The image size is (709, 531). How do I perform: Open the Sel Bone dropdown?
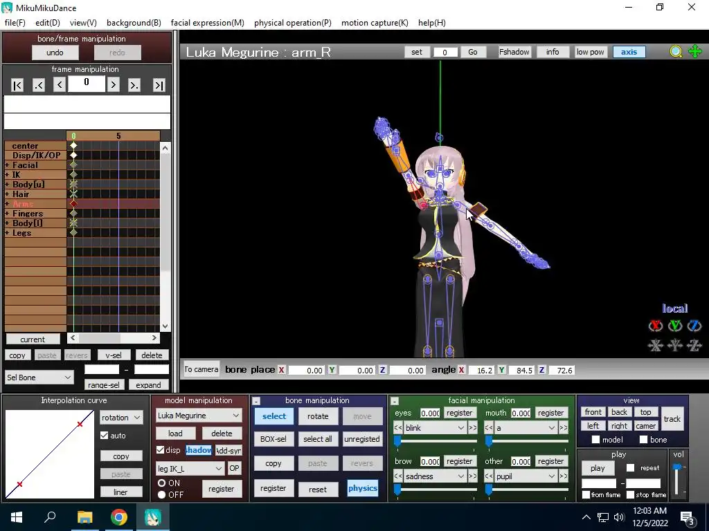[39, 378]
